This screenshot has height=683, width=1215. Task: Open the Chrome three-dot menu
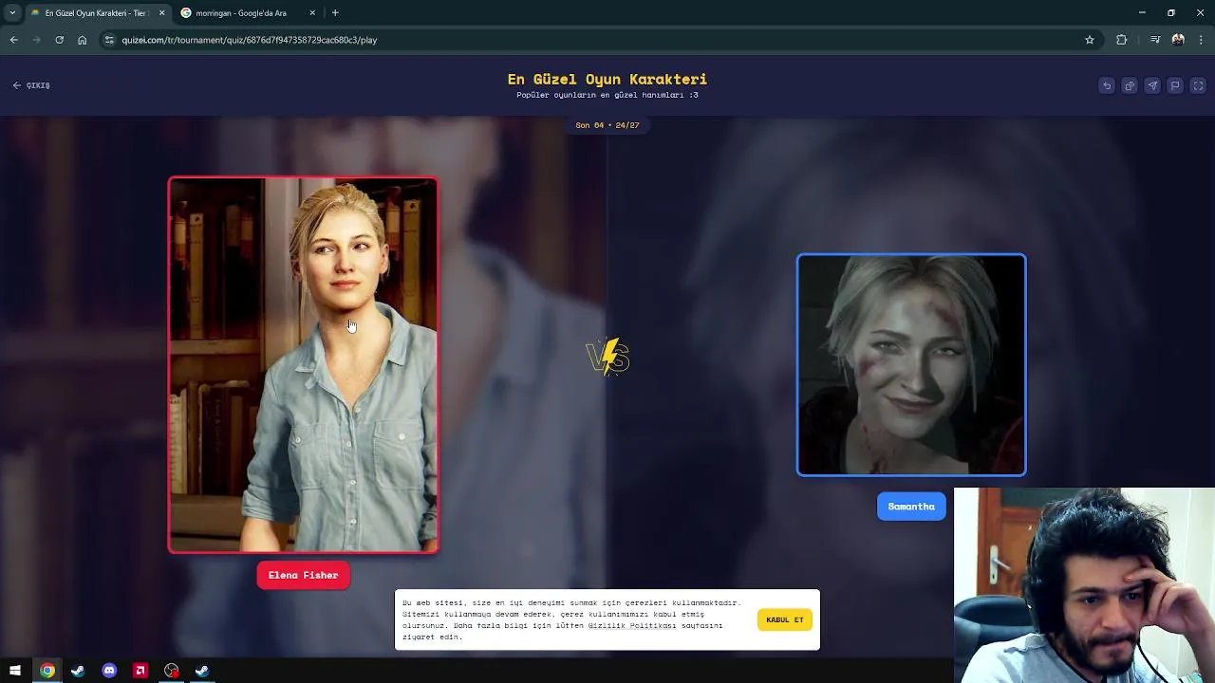point(1202,40)
